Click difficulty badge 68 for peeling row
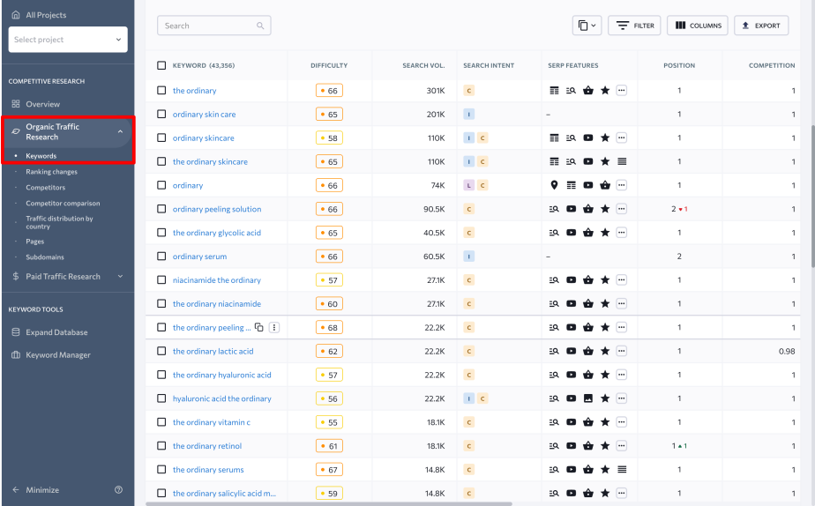Image resolution: width=815 pixels, height=506 pixels. [x=329, y=327]
